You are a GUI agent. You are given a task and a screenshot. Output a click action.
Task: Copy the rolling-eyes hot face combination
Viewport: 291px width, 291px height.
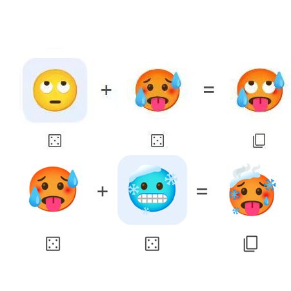coord(259,141)
